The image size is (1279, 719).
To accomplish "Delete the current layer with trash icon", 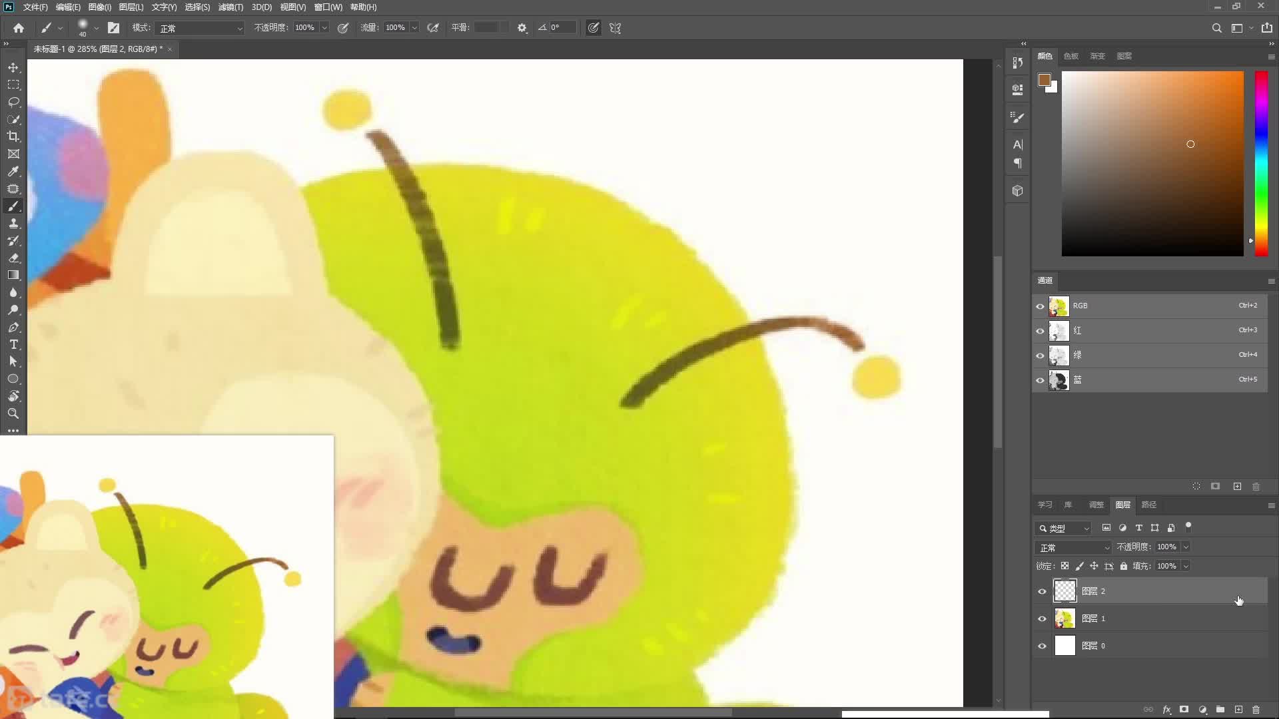I will 1256,710.
